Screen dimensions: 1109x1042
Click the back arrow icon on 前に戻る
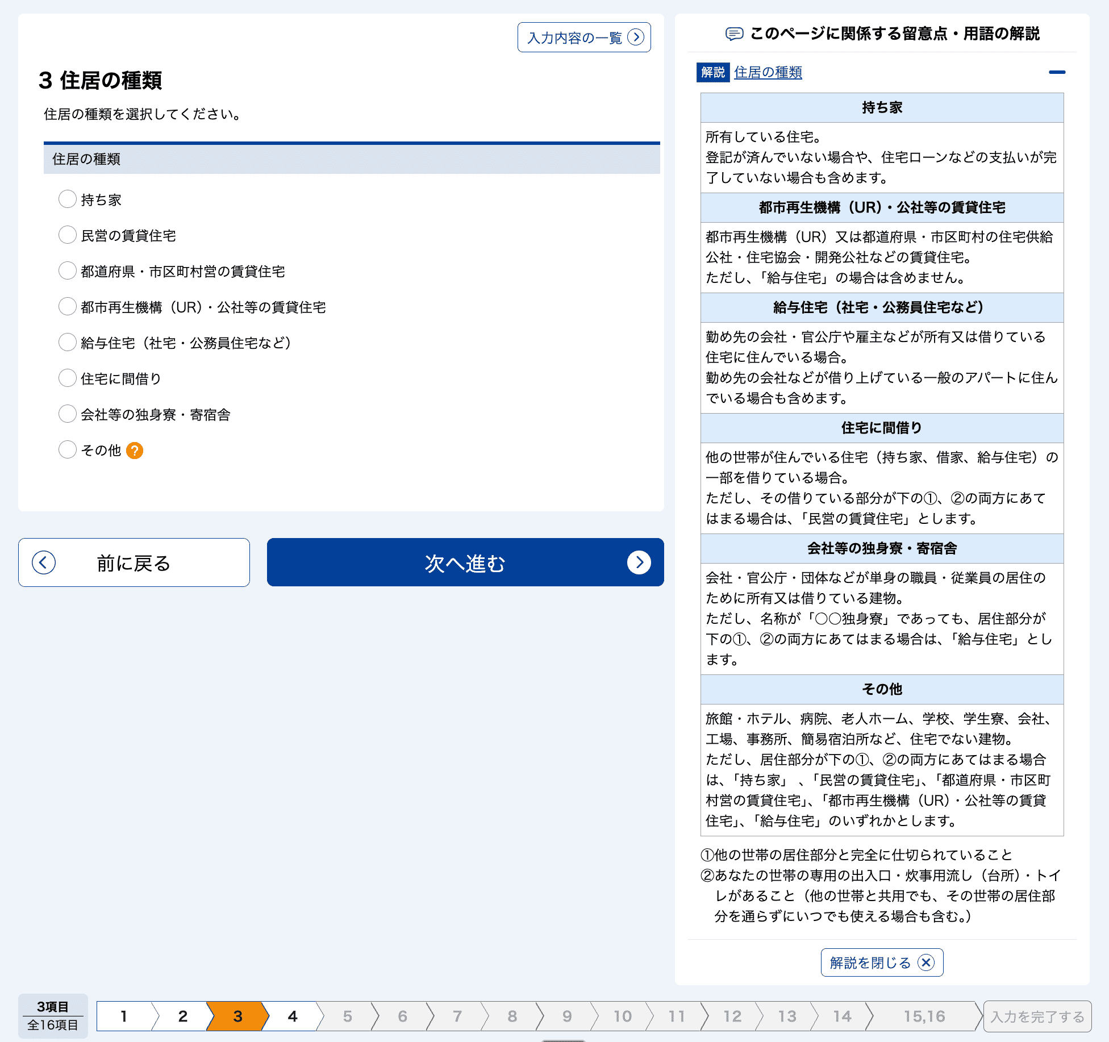[x=43, y=562]
